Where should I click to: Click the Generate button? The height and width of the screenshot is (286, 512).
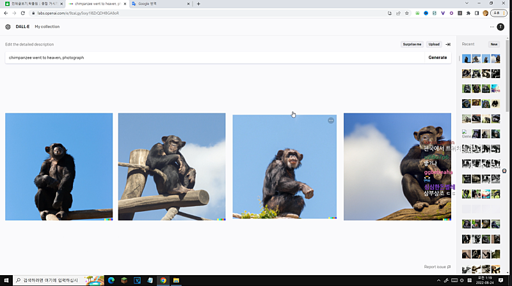pyautogui.click(x=438, y=58)
